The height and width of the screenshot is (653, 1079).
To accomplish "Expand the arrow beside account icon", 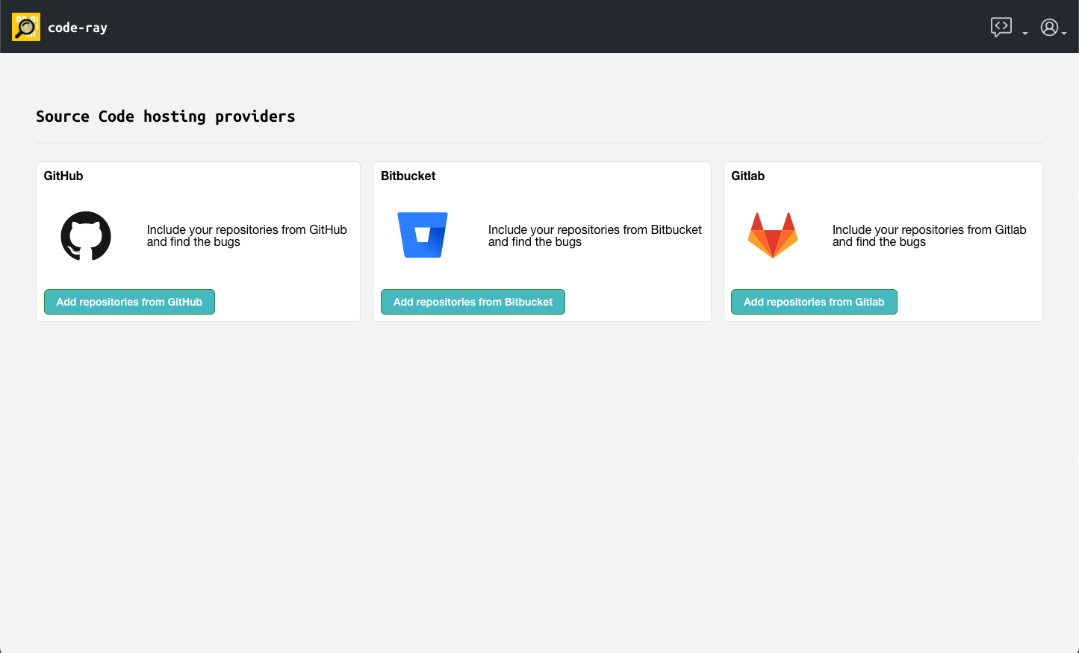I will coord(1063,33).
